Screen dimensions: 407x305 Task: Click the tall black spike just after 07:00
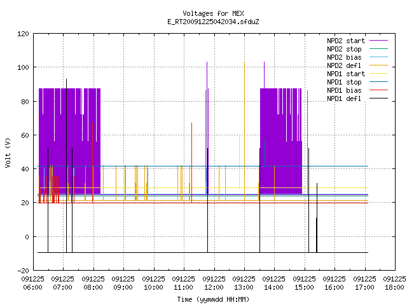pyautogui.click(x=66, y=165)
